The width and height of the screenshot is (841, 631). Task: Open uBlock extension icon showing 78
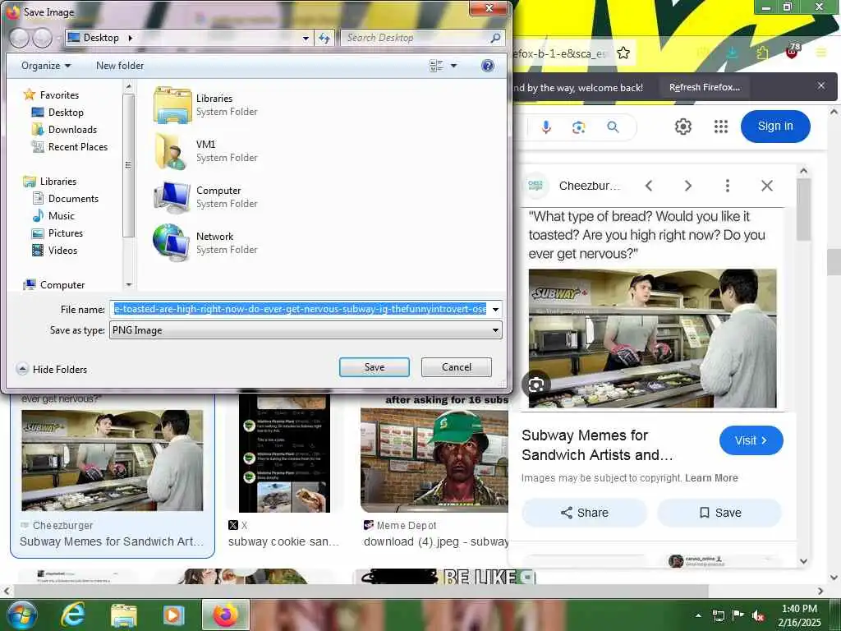click(x=793, y=52)
